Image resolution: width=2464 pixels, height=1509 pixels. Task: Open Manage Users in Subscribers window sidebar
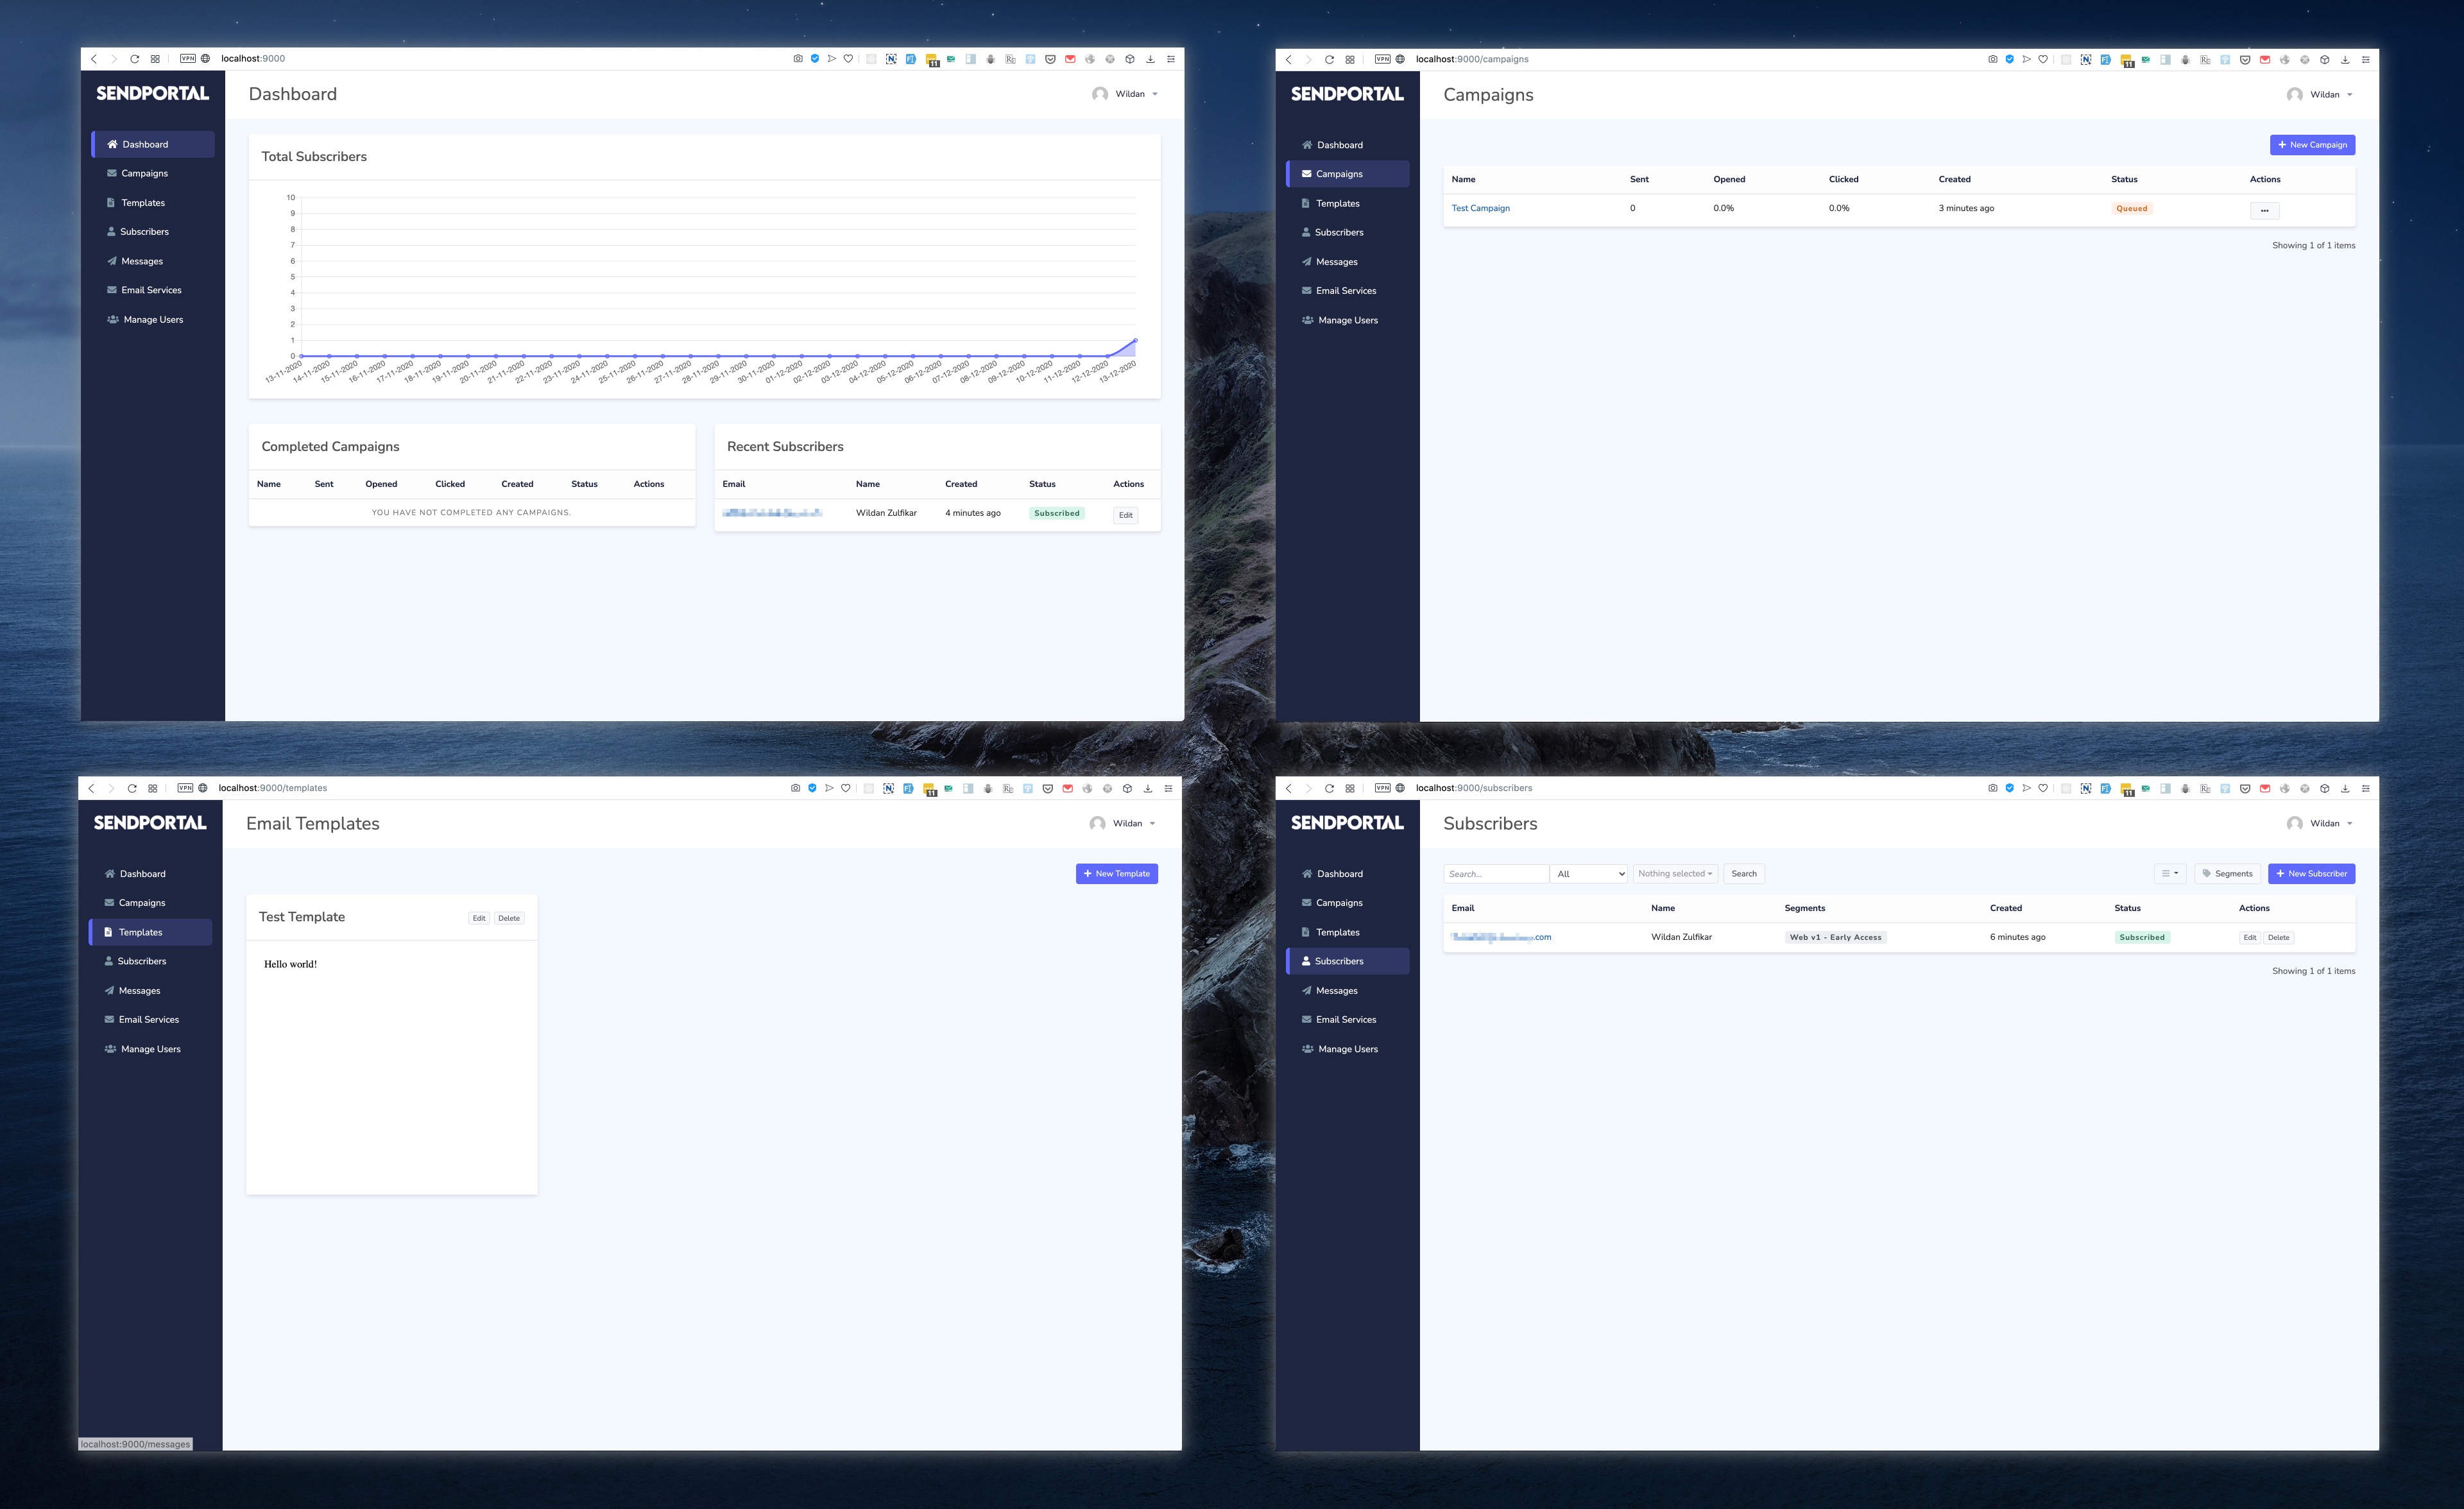tap(1347, 1049)
